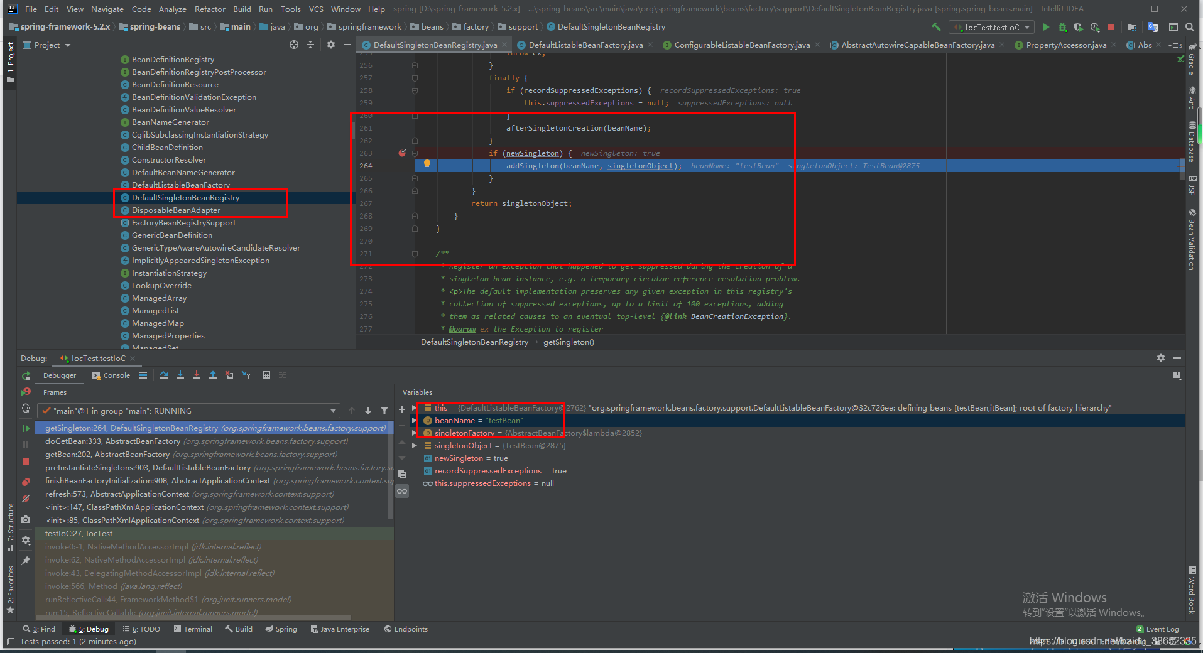The height and width of the screenshot is (653, 1203).
Task: Open the Navigate menu
Action: tap(107, 9)
